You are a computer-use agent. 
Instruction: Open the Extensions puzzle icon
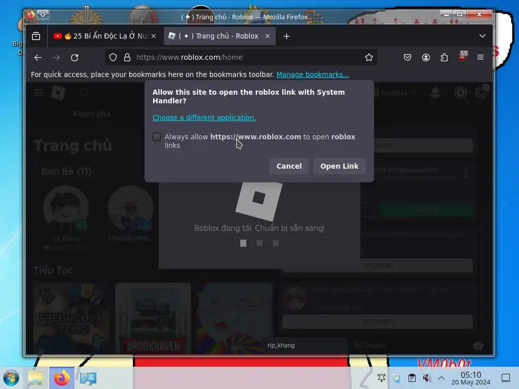click(444, 57)
